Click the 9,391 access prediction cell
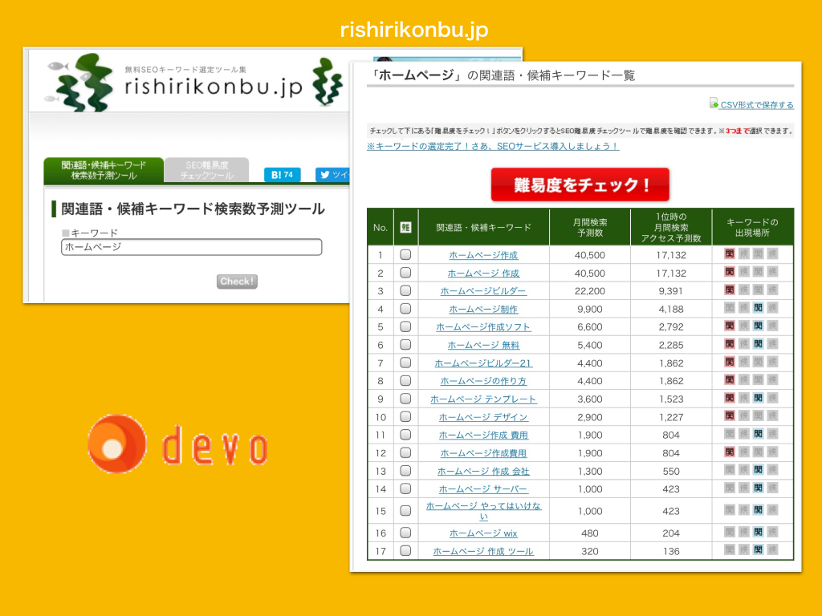The width and height of the screenshot is (822, 616). pyautogui.click(x=671, y=290)
